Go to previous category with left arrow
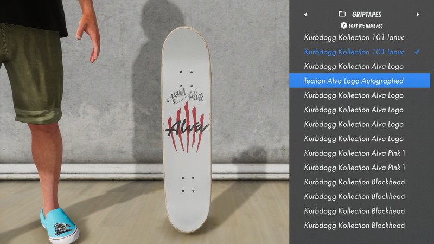This screenshot has height=244, width=434. click(x=305, y=15)
